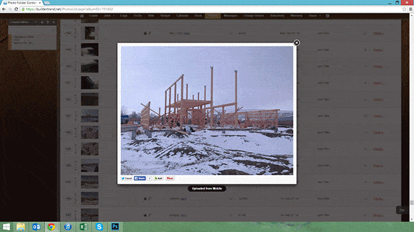Screen dimensions: 414x232
Task: Expand the sidebar jobs dropdown arrow
Action: tap(36, 23)
